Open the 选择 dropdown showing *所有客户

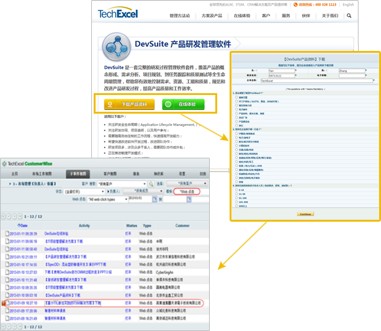click(187, 183)
